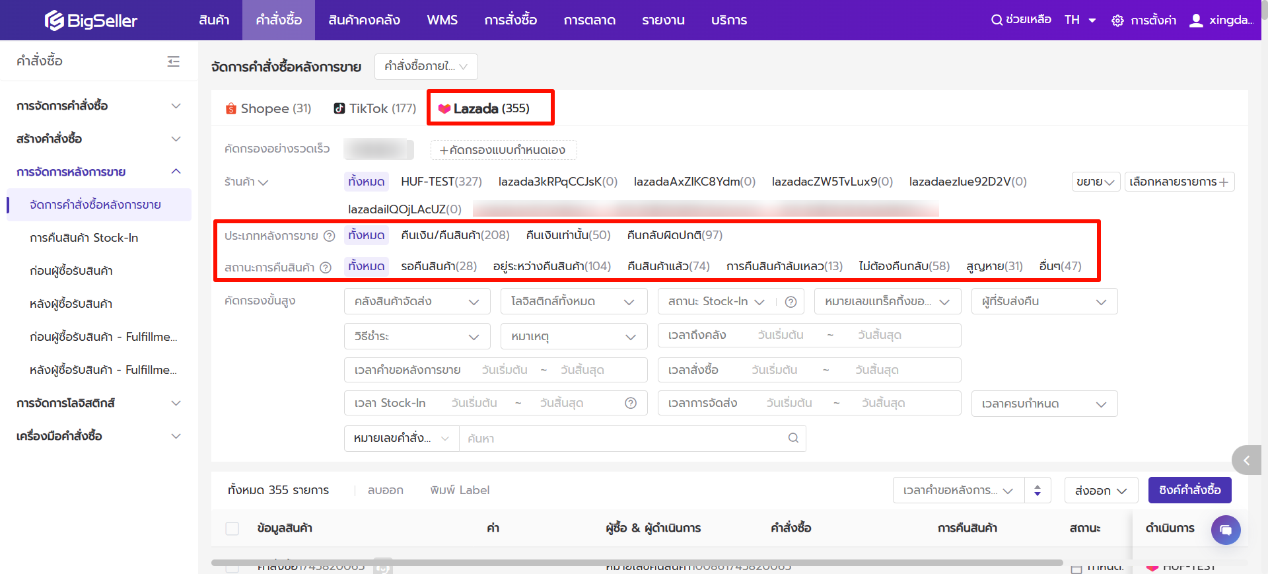This screenshot has width=1268, height=574.
Task: Open หมายเลขคำสั่ง... search type dropdown
Action: pyautogui.click(x=402, y=439)
